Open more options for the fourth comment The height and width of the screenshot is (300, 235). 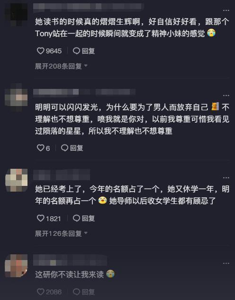226,263
